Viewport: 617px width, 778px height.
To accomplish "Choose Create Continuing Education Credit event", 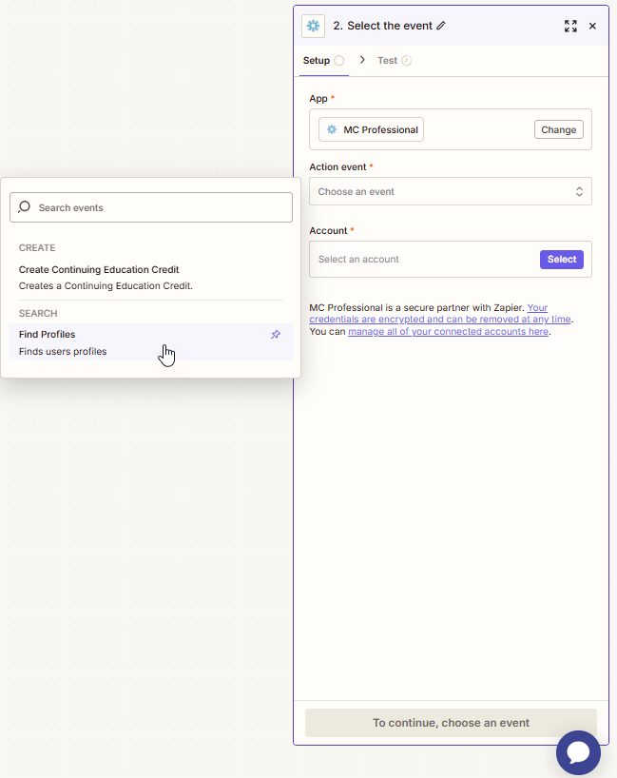I will click(x=151, y=278).
